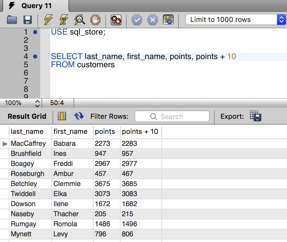This screenshot has height=242, width=287.
Task: Select Mynett cell
Action: [30, 234]
